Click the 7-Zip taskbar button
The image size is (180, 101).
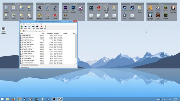pos(60,99)
